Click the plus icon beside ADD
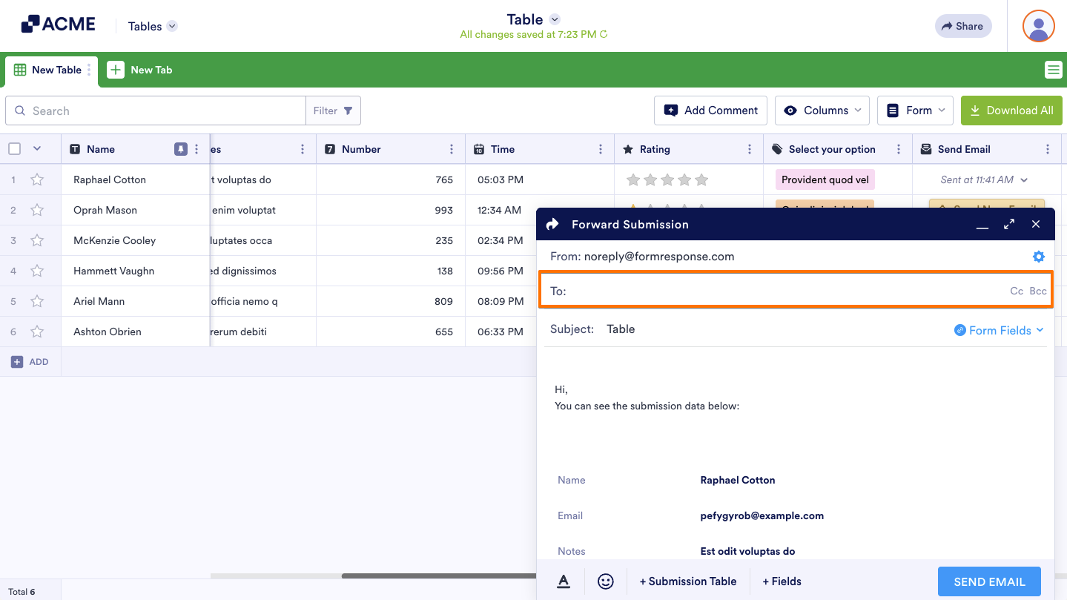1067x600 pixels. pos(17,362)
